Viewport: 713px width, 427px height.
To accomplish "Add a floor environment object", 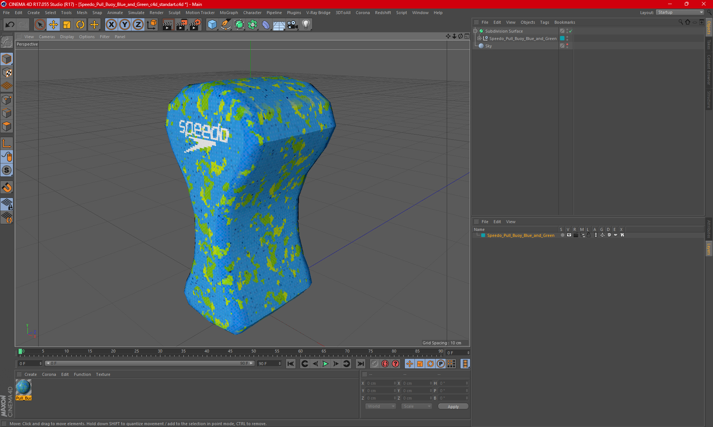I will (279, 25).
